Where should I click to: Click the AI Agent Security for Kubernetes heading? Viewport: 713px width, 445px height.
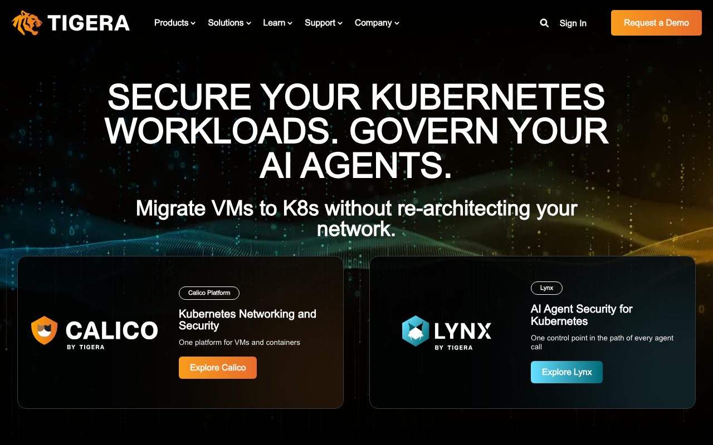click(582, 315)
